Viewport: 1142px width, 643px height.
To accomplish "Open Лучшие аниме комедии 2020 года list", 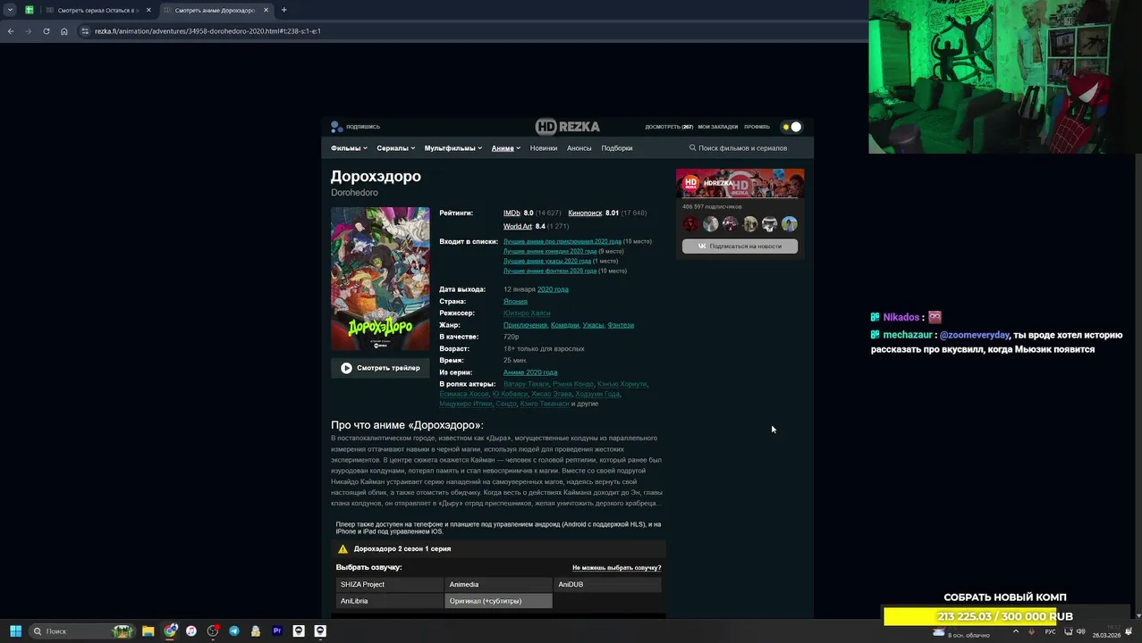I will 550,251.
